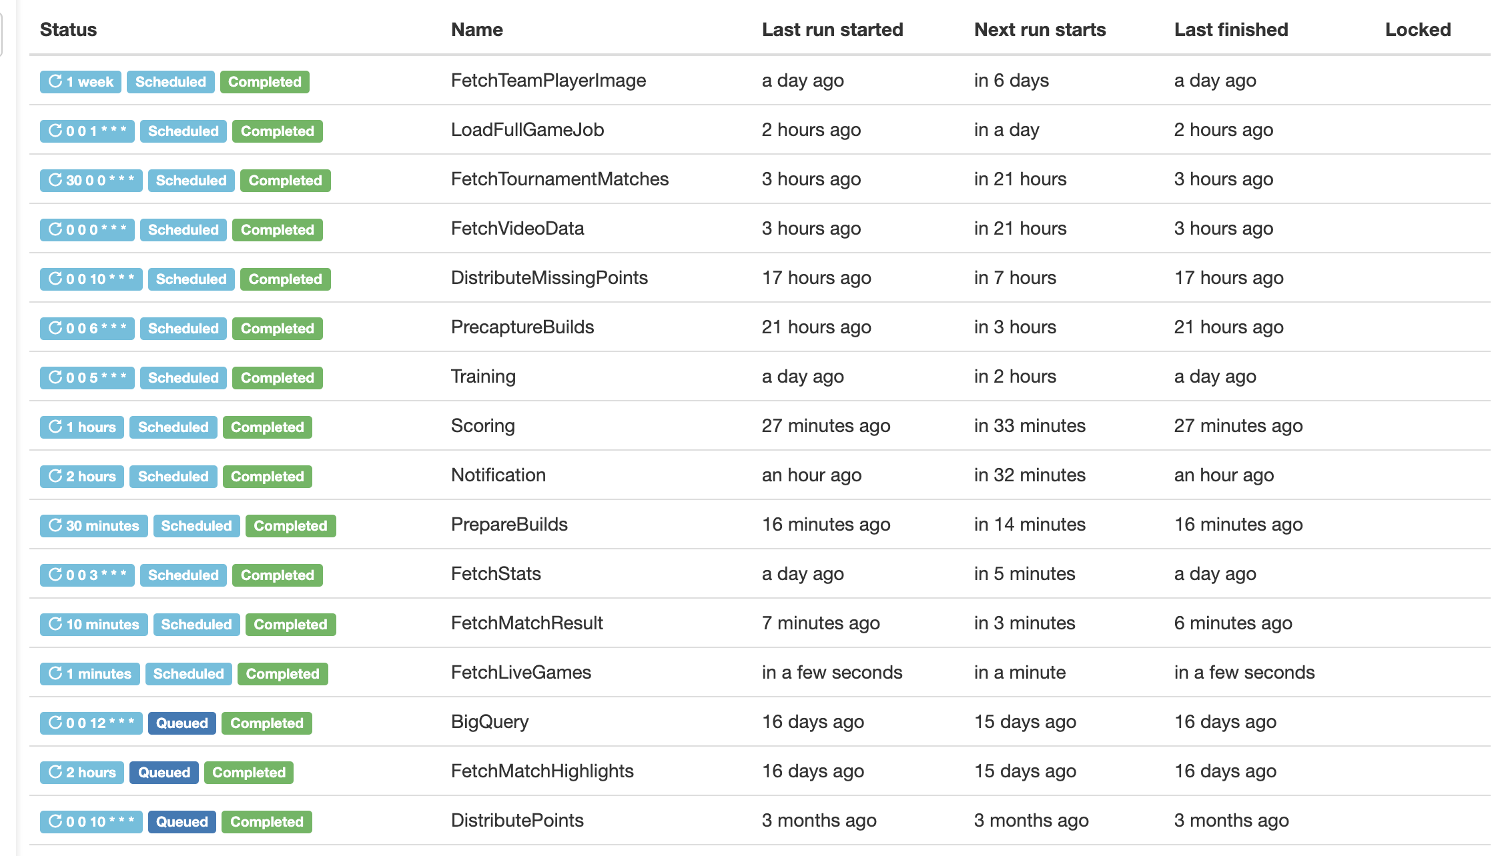Click the repeat icon in the 30 0 0 badge

[x=55, y=180]
